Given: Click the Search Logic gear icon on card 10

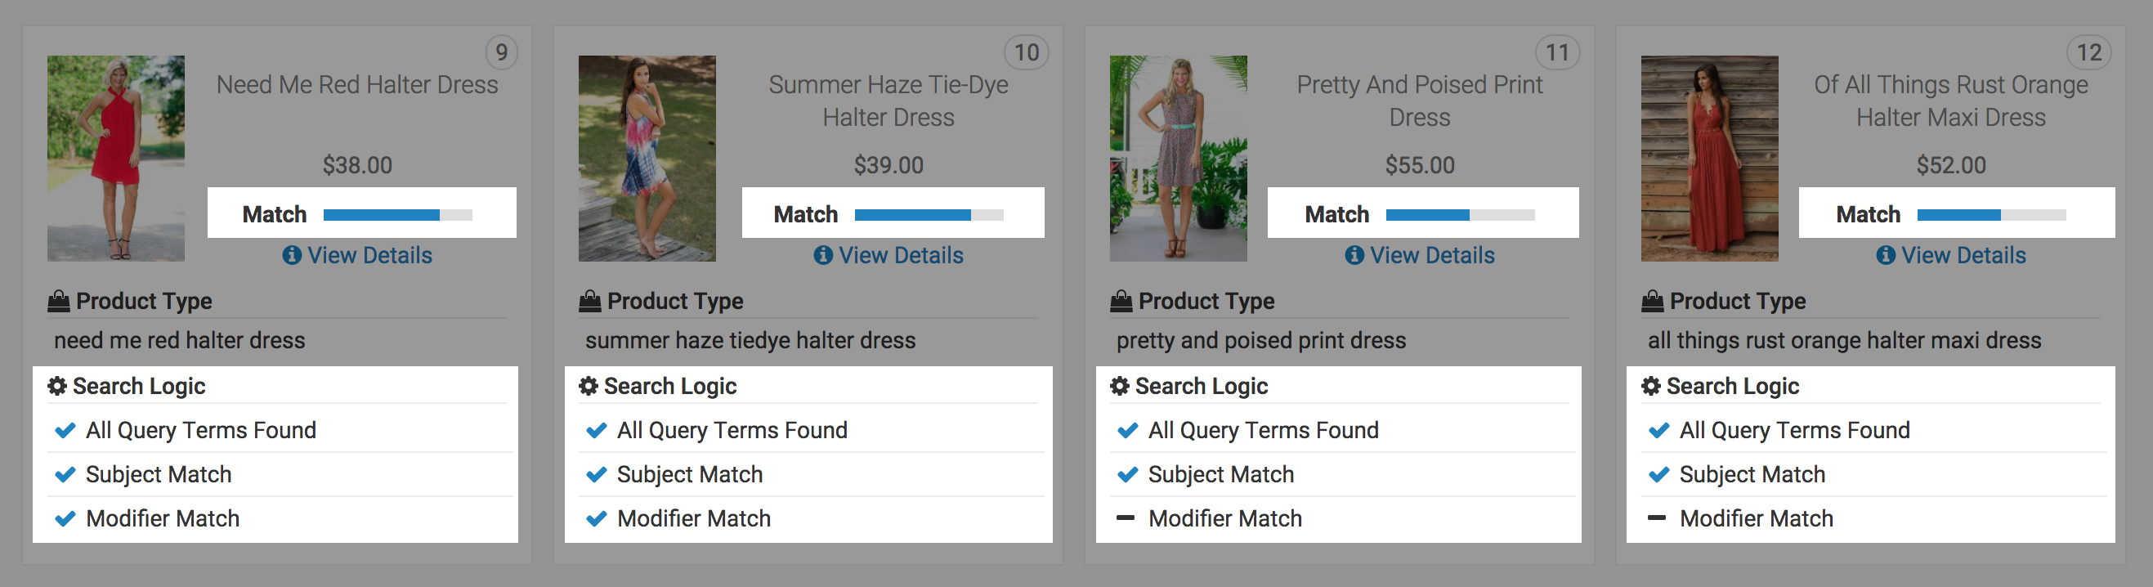Looking at the screenshot, I should point(589,387).
